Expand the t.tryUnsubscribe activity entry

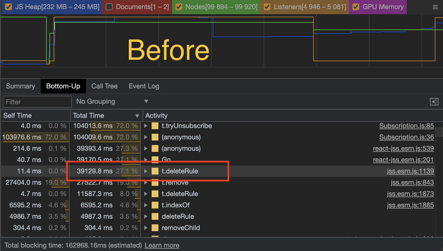(x=145, y=126)
